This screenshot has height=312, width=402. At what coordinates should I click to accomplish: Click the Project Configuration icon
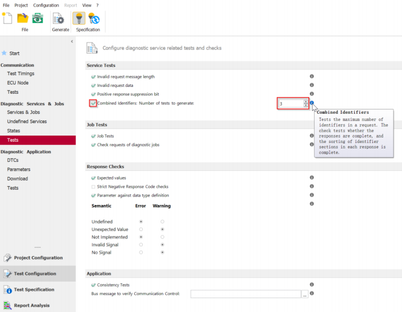(7, 257)
